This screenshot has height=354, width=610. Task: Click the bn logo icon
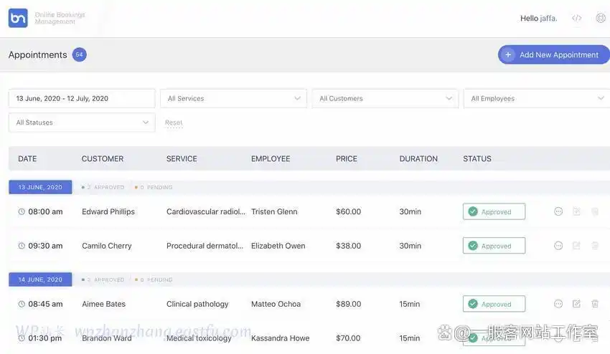[x=18, y=18]
